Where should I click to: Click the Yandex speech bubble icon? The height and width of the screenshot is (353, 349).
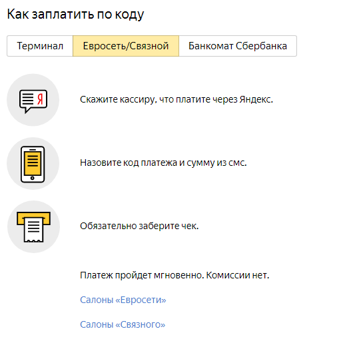[x=33, y=100]
